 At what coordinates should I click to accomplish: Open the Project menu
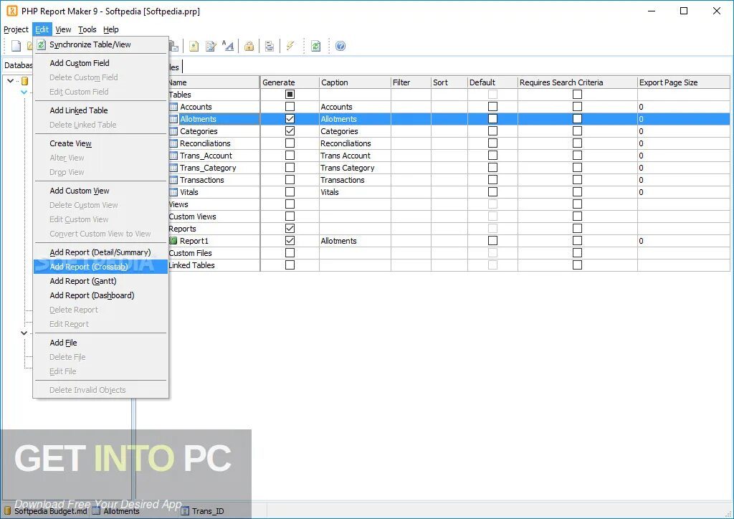[16, 29]
